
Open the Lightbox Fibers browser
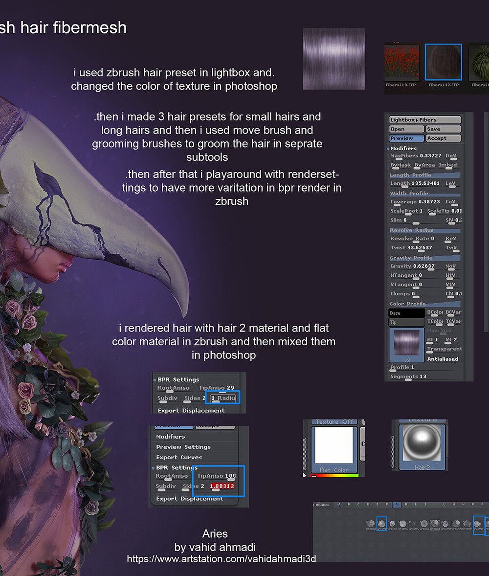(425, 120)
